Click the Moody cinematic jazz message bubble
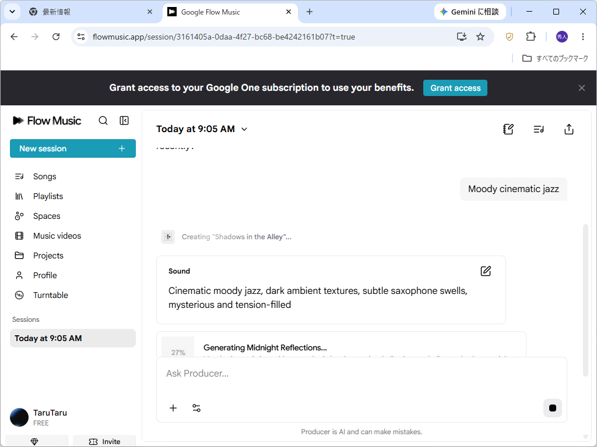597x447 pixels. coord(513,189)
